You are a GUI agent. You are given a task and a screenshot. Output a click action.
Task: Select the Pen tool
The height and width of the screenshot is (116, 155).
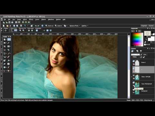(9, 67)
